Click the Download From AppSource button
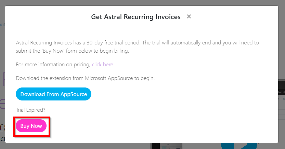The width and height of the screenshot is (285, 149). tap(53, 94)
